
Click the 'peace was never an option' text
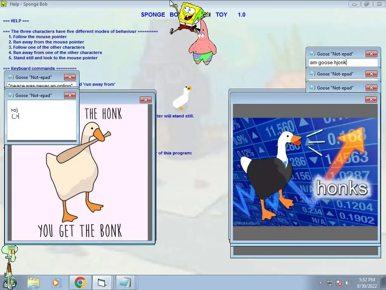[x=41, y=85]
